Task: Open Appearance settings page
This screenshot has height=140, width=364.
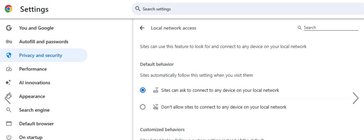Action: [32, 96]
